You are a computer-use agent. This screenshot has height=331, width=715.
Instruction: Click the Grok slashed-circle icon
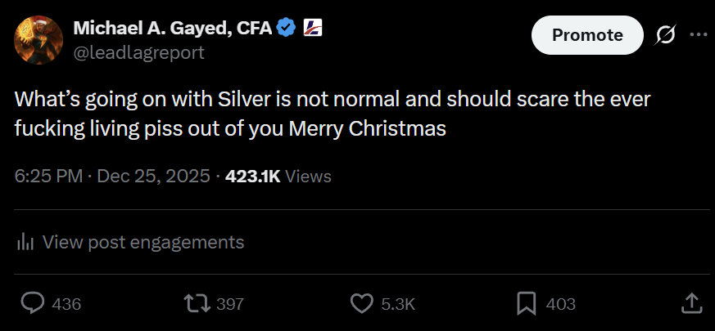[x=665, y=35]
